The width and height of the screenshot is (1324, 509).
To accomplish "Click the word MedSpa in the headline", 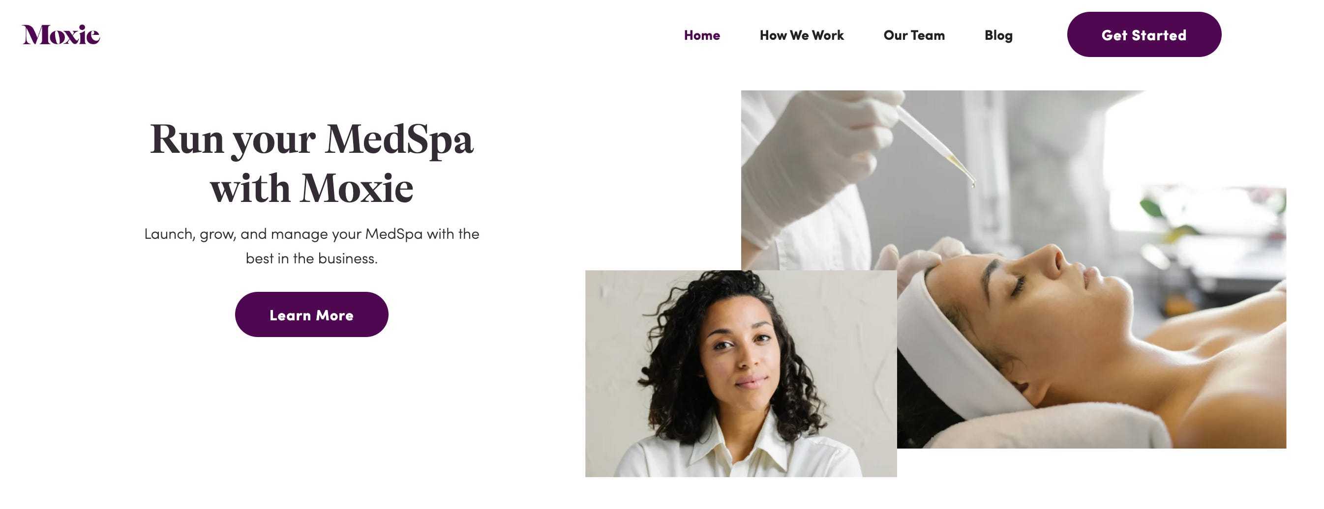I will 399,140.
